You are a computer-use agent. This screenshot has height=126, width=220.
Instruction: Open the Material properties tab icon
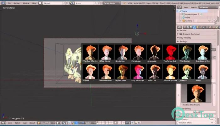(210, 27)
